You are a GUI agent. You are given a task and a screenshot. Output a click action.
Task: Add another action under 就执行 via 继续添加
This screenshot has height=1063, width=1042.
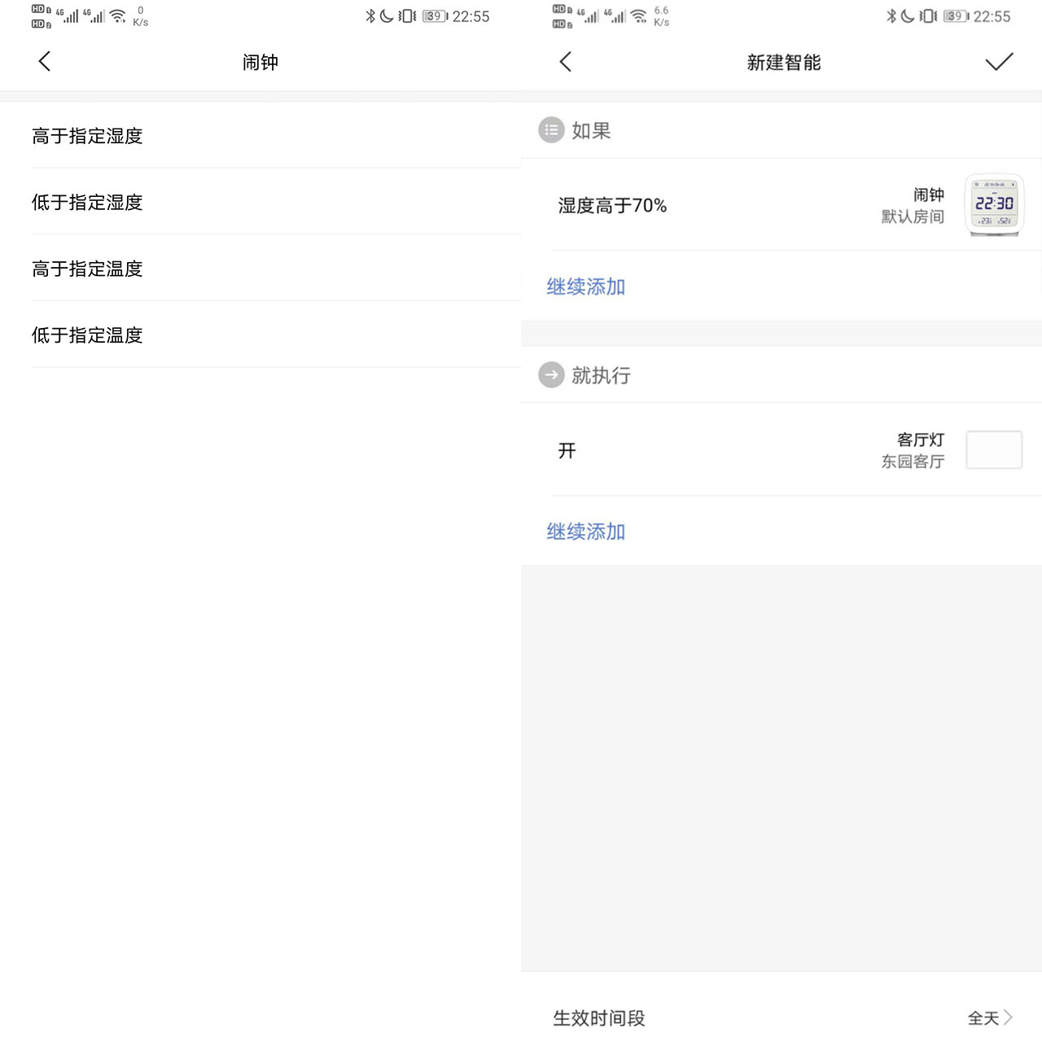click(x=586, y=531)
